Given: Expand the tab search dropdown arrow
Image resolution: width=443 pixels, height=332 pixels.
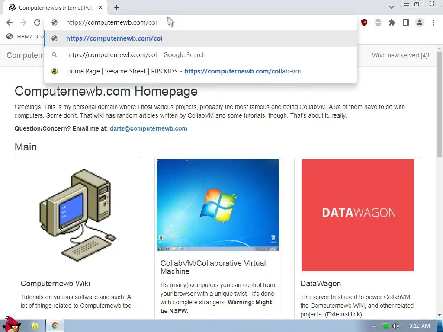Looking at the screenshot, I should [391, 7].
